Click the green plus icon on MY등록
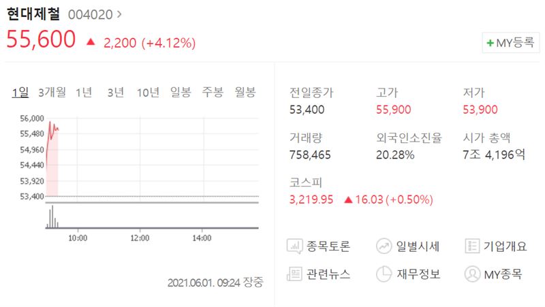This screenshot has width=545, height=307. tap(490, 43)
